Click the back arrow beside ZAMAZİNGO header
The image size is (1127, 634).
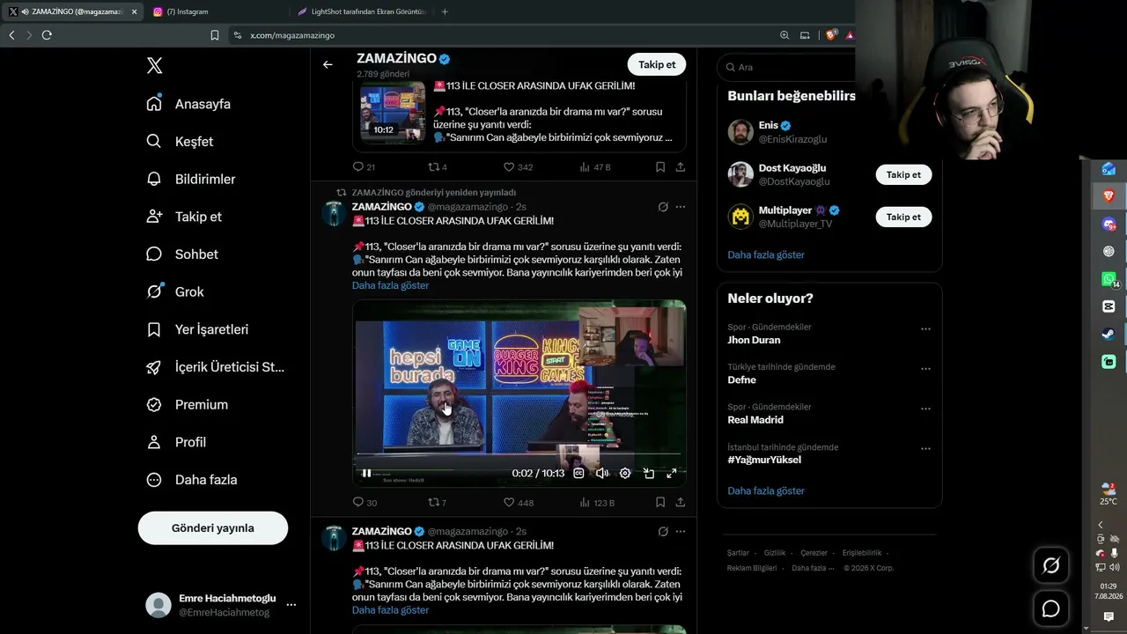tap(328, 64)
